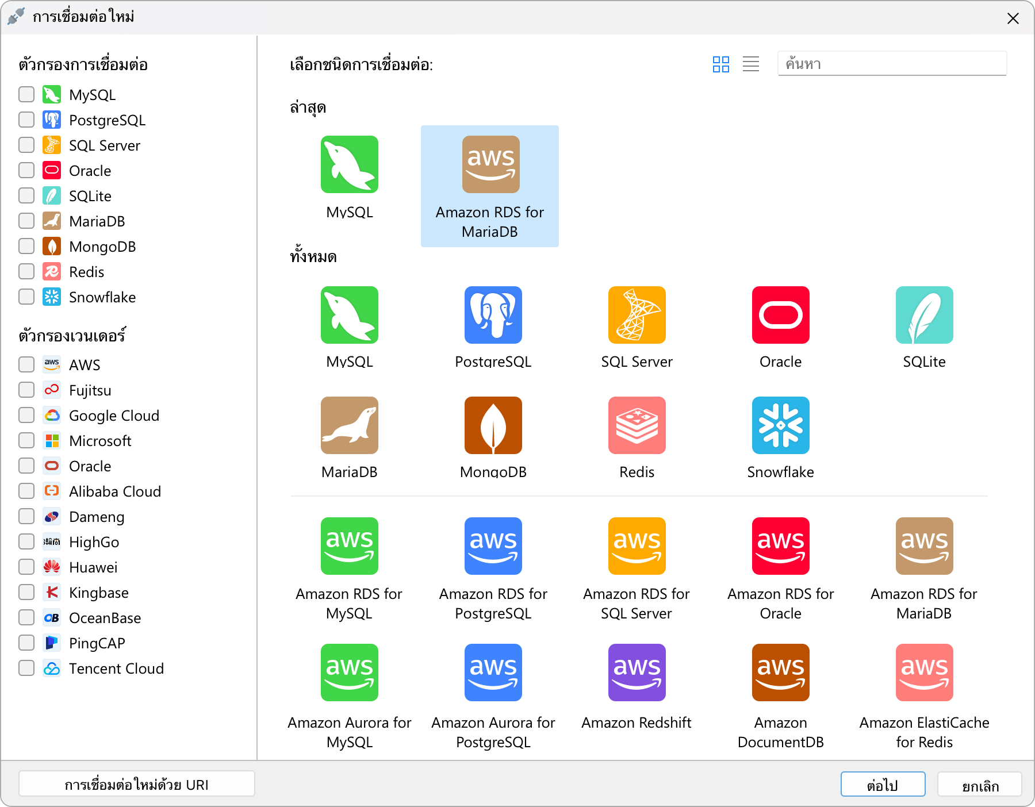Select Amazon ElastiCache for Redis icon
The height and width of the screenshot is (807, 1035).
[925, 672]
